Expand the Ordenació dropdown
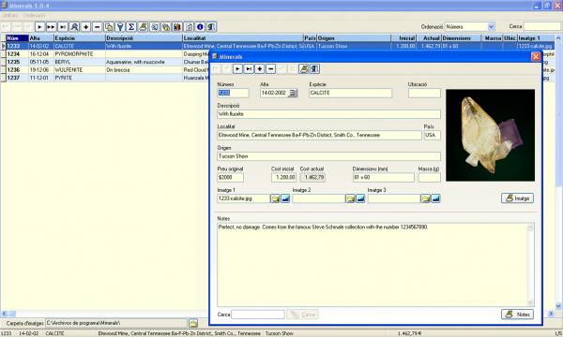Viewport: 563px width, 337px height. point(491,27)
